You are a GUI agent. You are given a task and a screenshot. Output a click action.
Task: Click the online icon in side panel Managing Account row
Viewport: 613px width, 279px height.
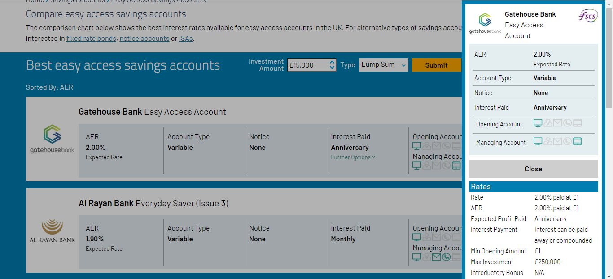coord(538,142)
